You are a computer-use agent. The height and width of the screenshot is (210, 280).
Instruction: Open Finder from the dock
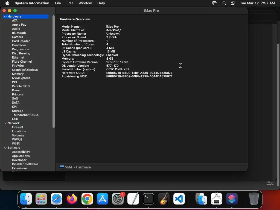click(26, 199)
